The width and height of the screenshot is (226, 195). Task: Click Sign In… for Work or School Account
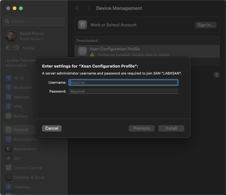205,25
